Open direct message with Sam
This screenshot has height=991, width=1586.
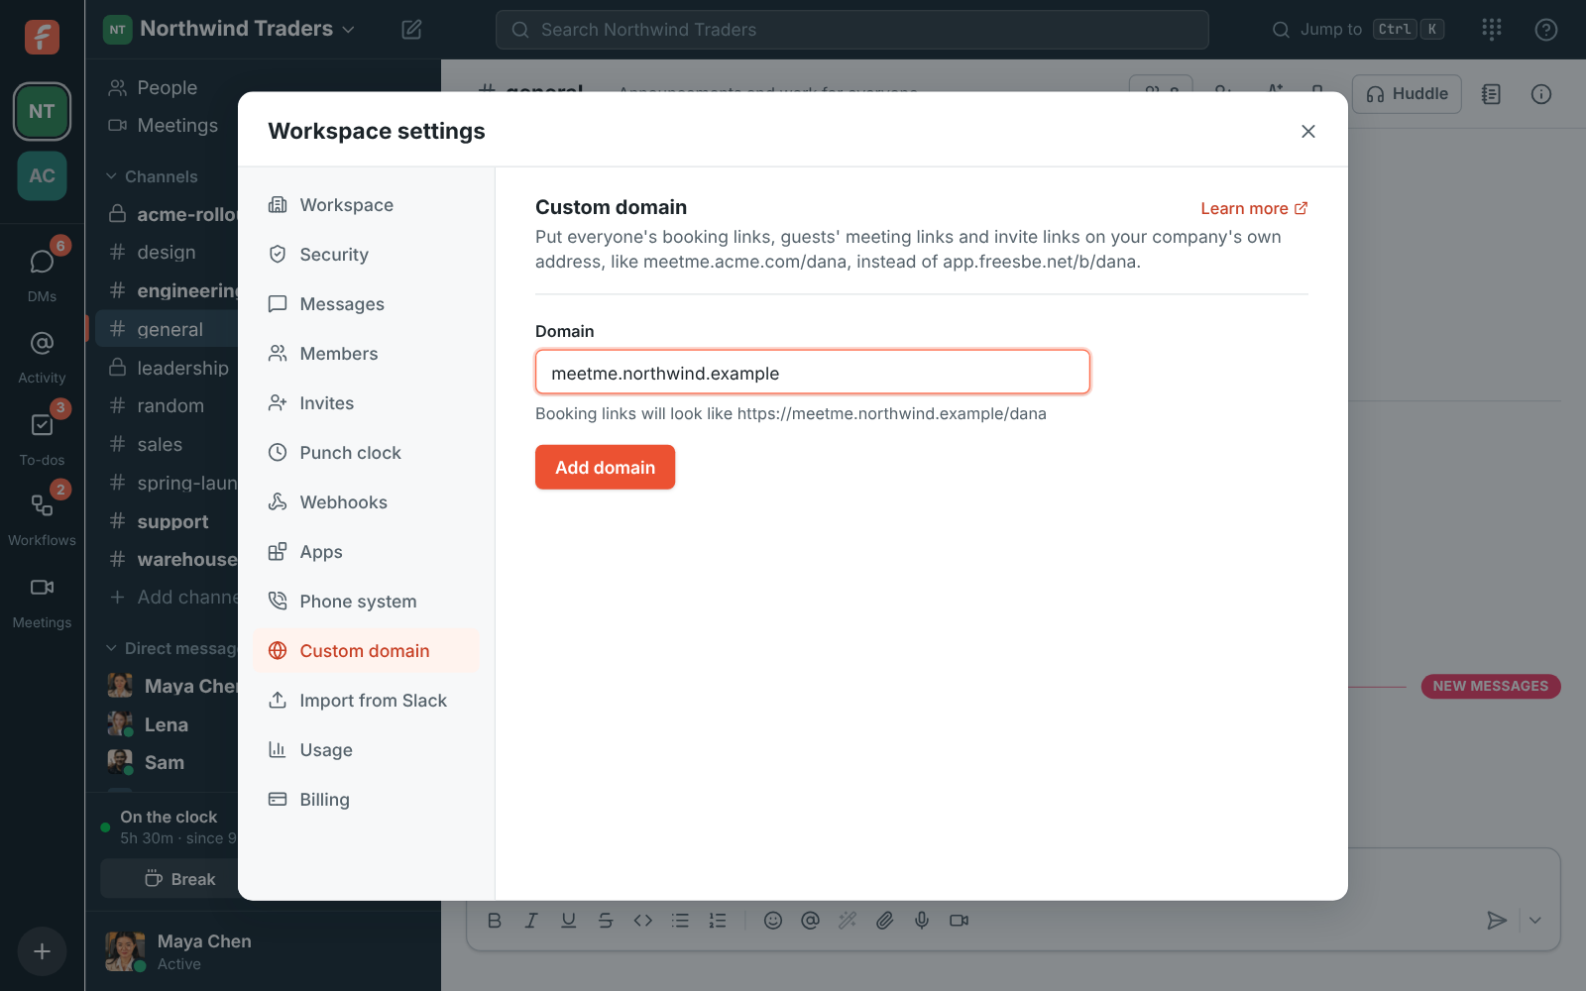pyautogui.click(x=167, y=762)
